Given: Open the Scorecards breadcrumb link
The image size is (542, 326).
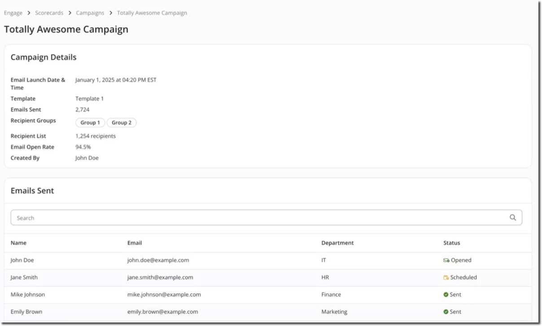Looking at the screenshot, I should [49, 13].
